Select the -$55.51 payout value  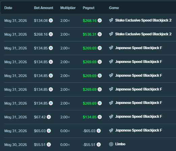tap(89, 145)
